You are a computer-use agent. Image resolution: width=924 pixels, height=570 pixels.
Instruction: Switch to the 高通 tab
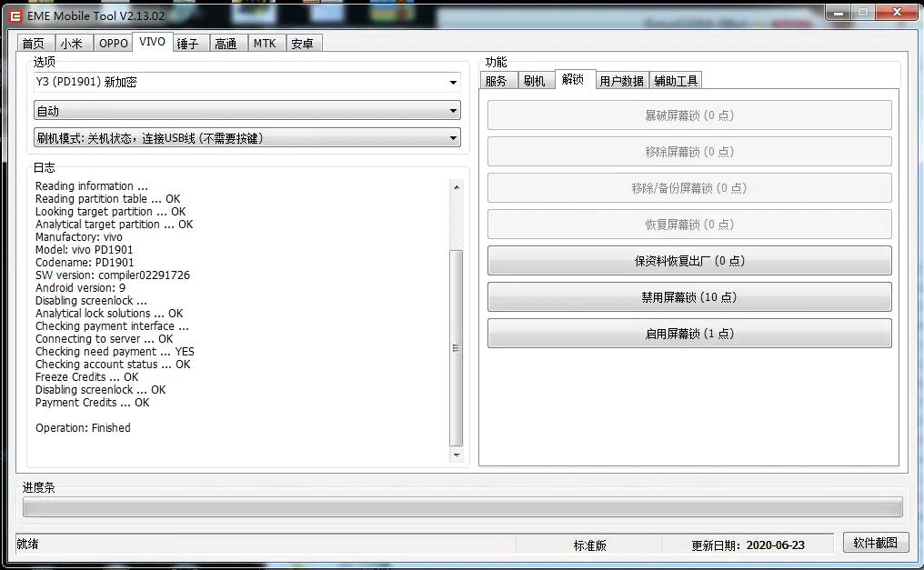click(227, 44)
